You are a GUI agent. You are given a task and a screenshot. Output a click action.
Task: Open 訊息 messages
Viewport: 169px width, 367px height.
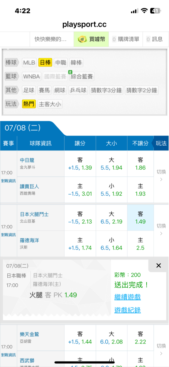click(154, 39)
